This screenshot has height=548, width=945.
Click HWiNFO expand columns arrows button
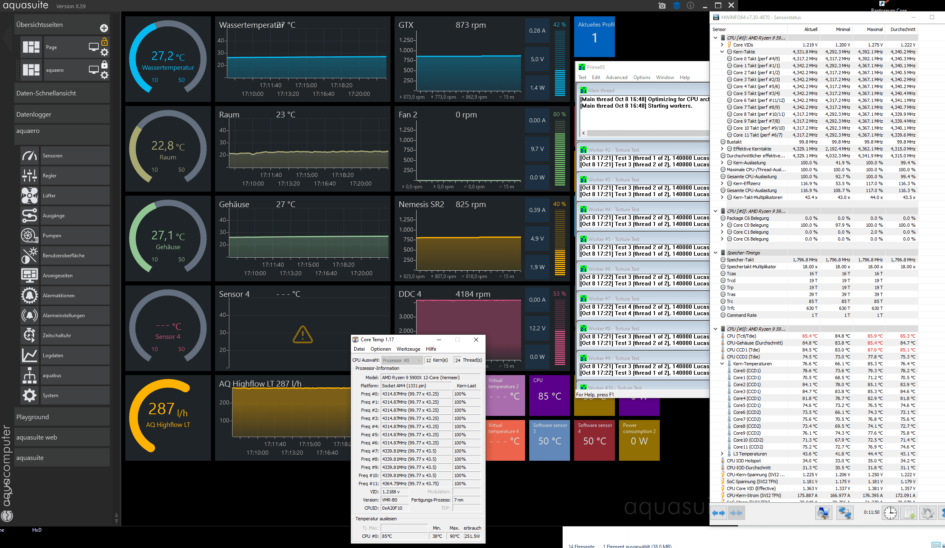click(x=719, y=513)
